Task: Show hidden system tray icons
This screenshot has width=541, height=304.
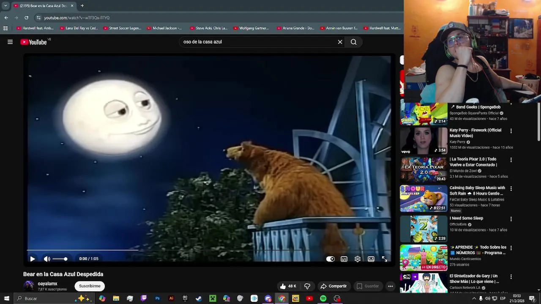Action: point(474,299)
